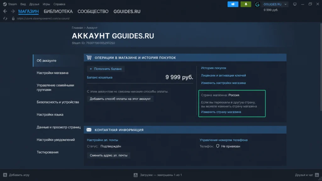
Task: Open Лицензии и активации ключей link
Action: pyautogui.click(x=224, y=75)
